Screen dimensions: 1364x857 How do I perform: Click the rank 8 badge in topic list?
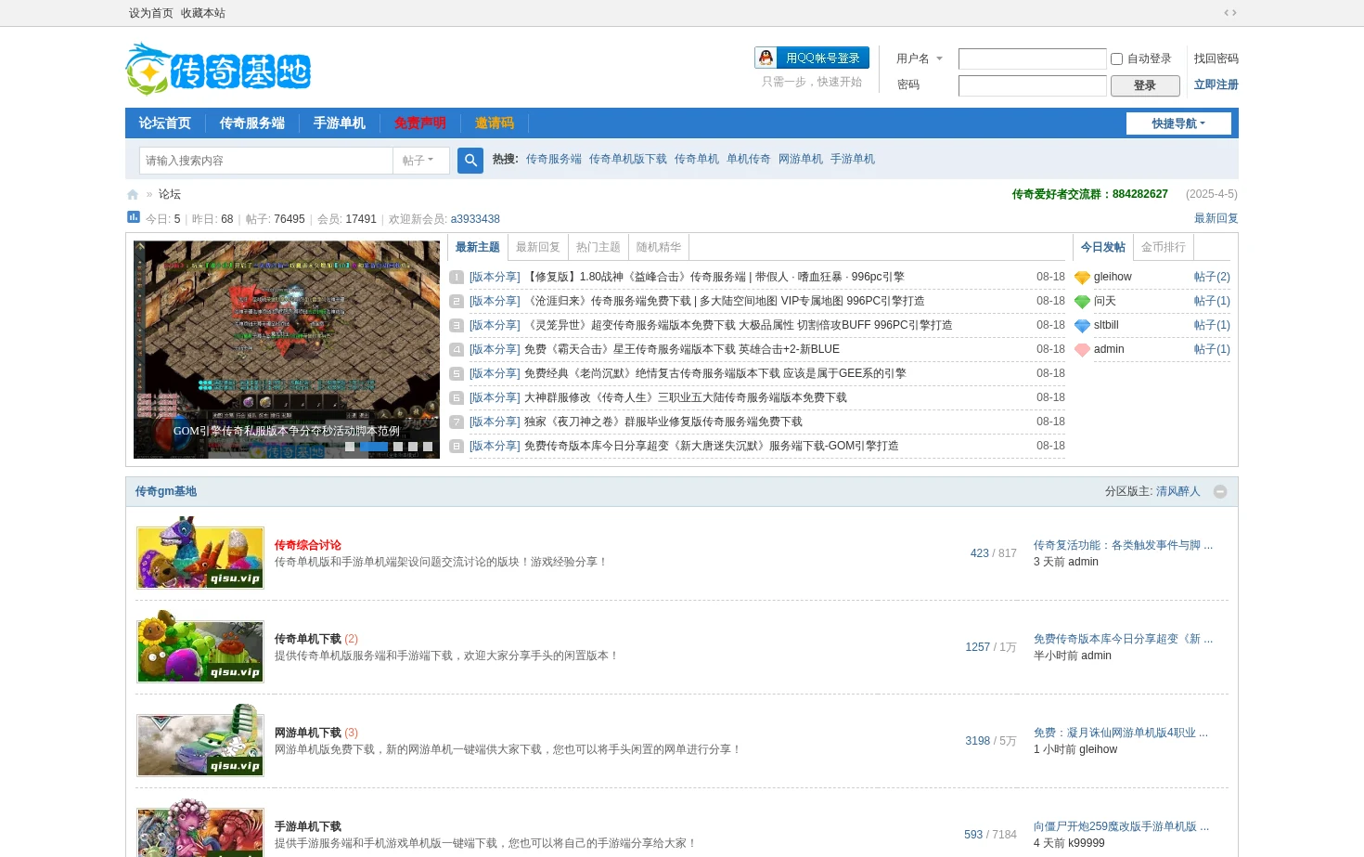point(457,446)
